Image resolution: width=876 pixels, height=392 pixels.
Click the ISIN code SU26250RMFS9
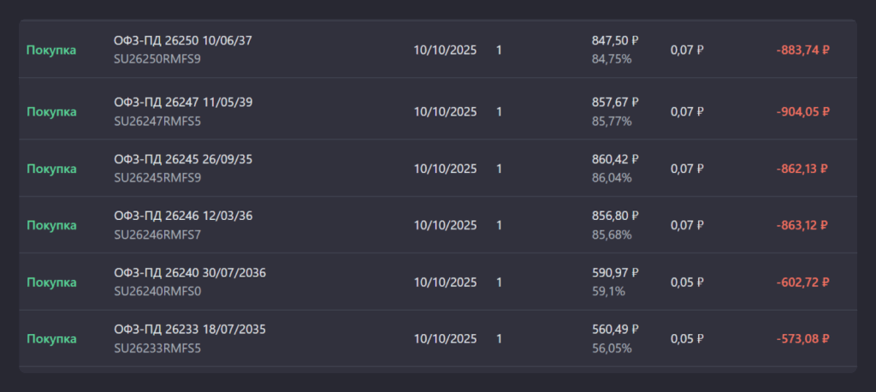tap(157, 59)
